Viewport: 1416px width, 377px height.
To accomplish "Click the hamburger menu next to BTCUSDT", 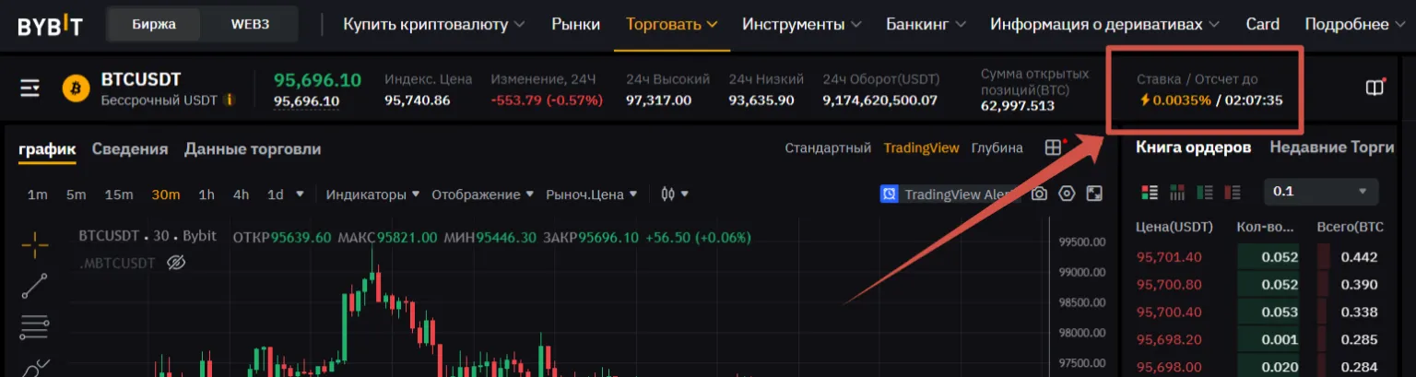I will coord(30,88).
